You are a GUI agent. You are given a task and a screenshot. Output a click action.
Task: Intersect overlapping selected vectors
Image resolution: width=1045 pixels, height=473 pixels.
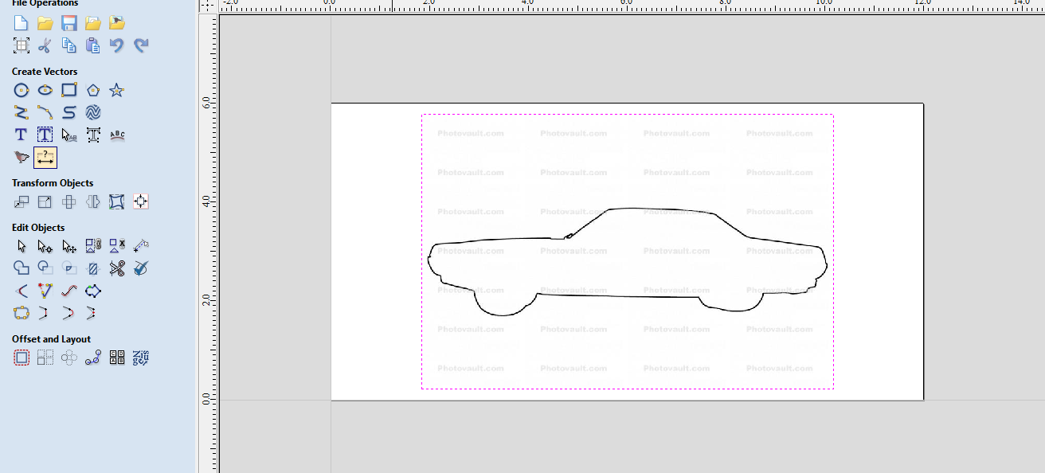point(69,268)
